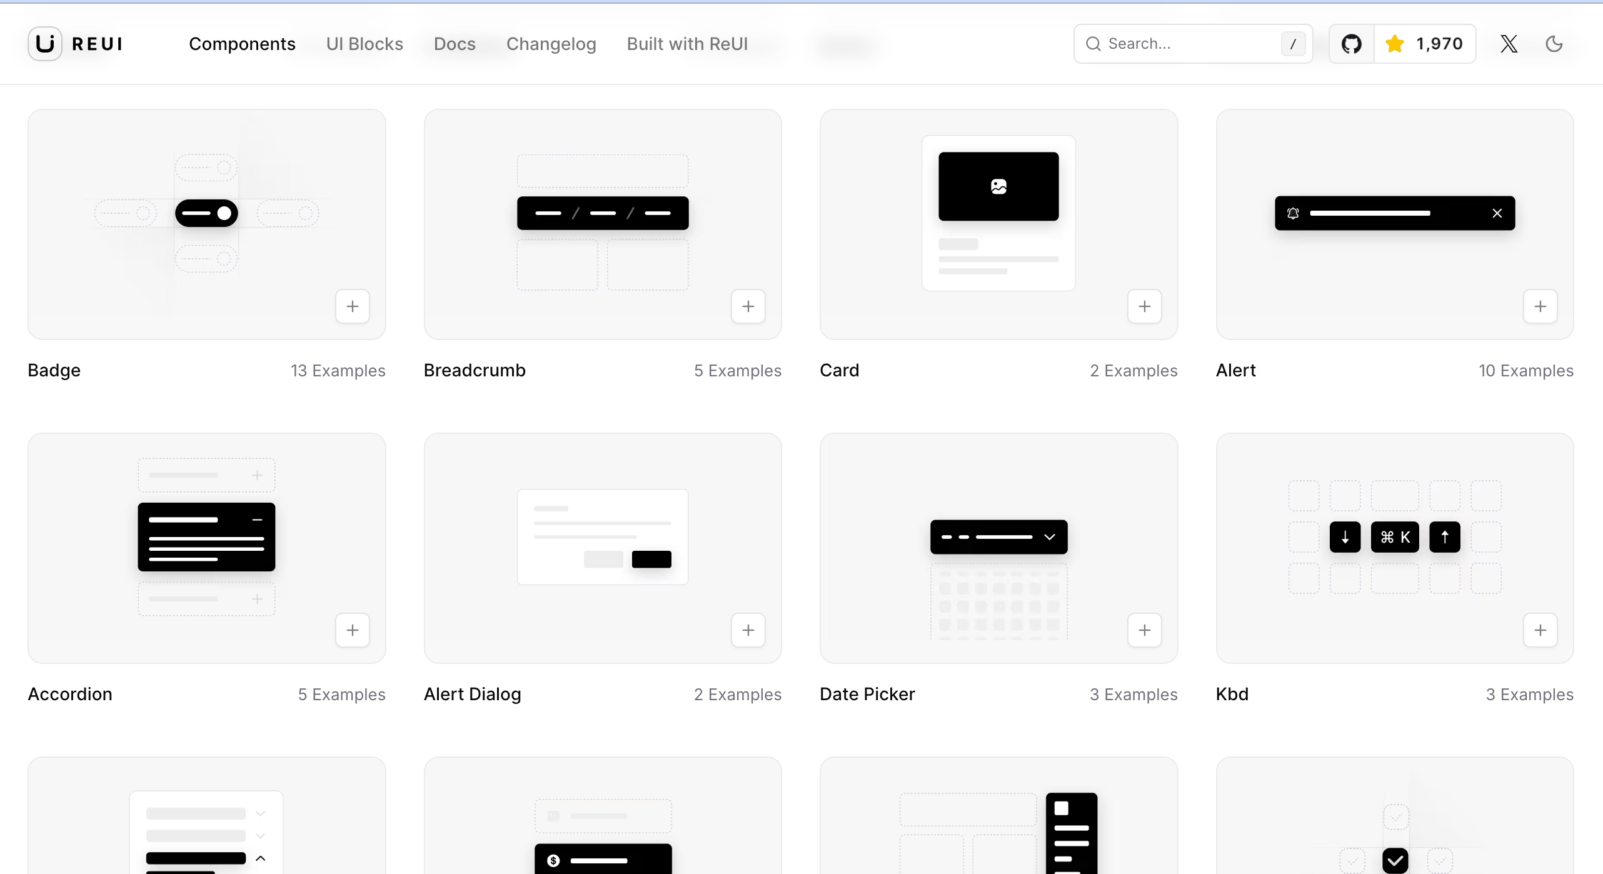Click the plus icon on Alert card

point(1540,306)
